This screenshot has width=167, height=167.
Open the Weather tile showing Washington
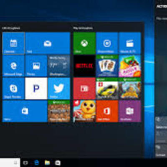[59, 66]
